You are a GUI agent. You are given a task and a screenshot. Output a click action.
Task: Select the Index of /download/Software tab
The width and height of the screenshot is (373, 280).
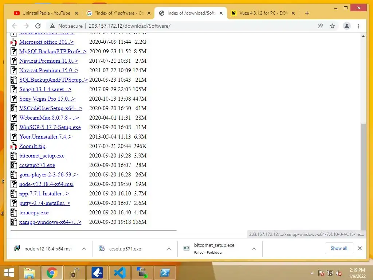click(x=191, y=13)
